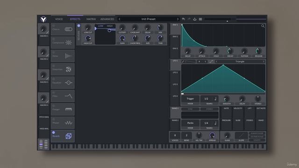This screenshot has width=299, height=168.
Task: Toggle LFO 1 smooth curve icon
Action: pos(211,62)
